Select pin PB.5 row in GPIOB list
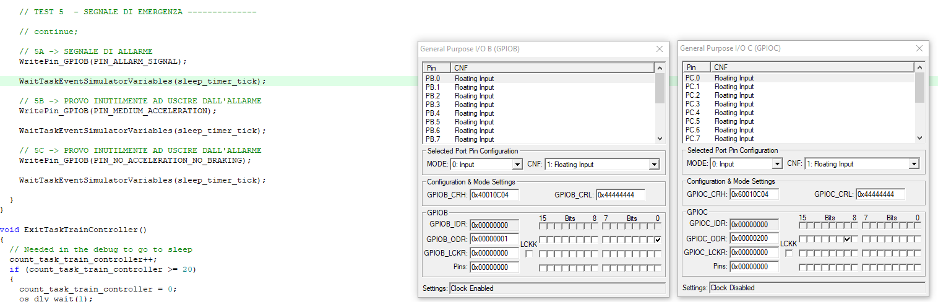 (538, 122)
